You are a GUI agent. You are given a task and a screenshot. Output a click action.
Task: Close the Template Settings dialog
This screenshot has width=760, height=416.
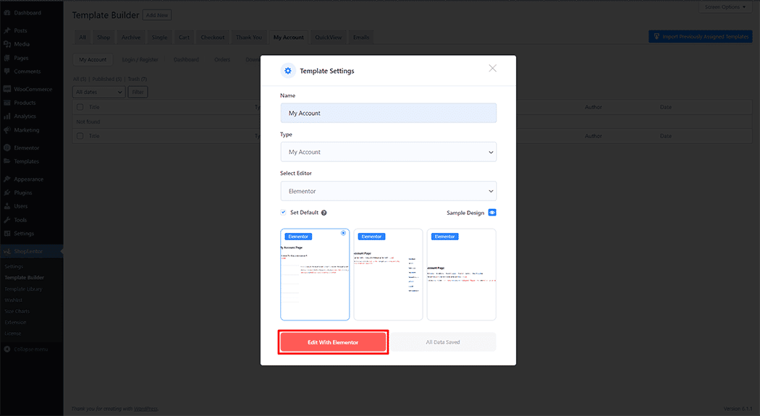pyautogui.click(x=492, y=68)
